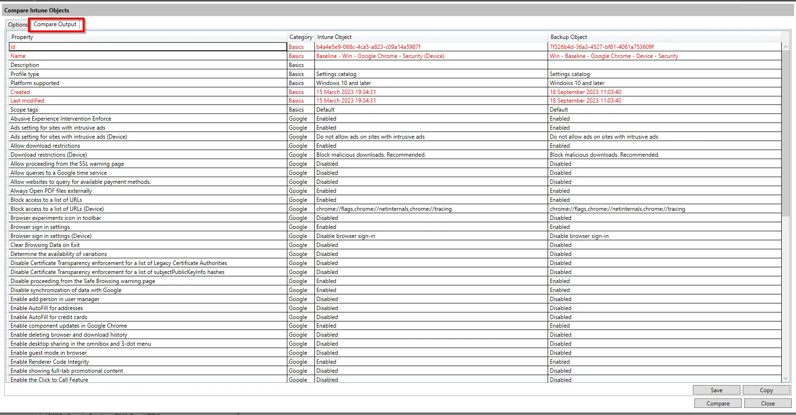Click the Category column header

point(301,37)
